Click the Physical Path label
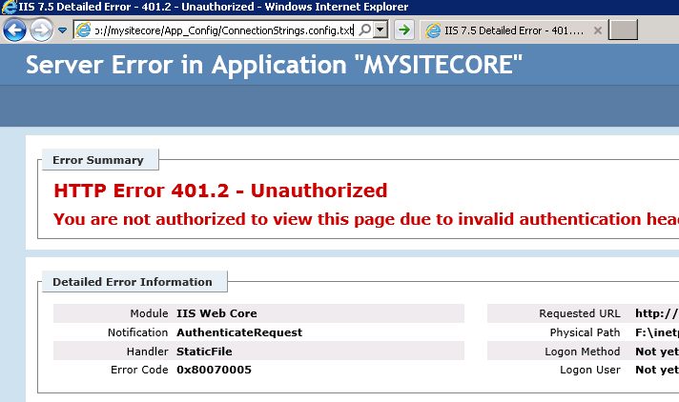Image resolution: width=679 pixels, height=402 pixels. point(585,332)
